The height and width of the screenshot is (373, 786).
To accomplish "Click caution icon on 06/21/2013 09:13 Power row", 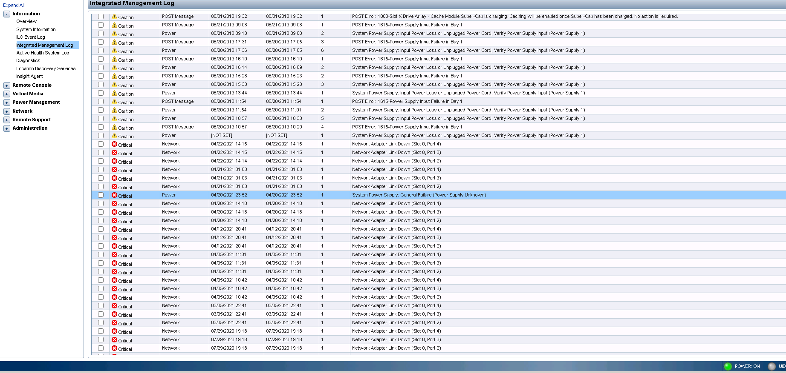I will pyautogui.click(x=114, y=34).
